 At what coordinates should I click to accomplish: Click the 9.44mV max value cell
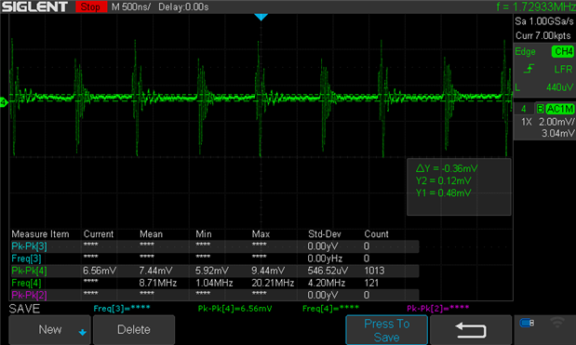[x=268, y=271]
